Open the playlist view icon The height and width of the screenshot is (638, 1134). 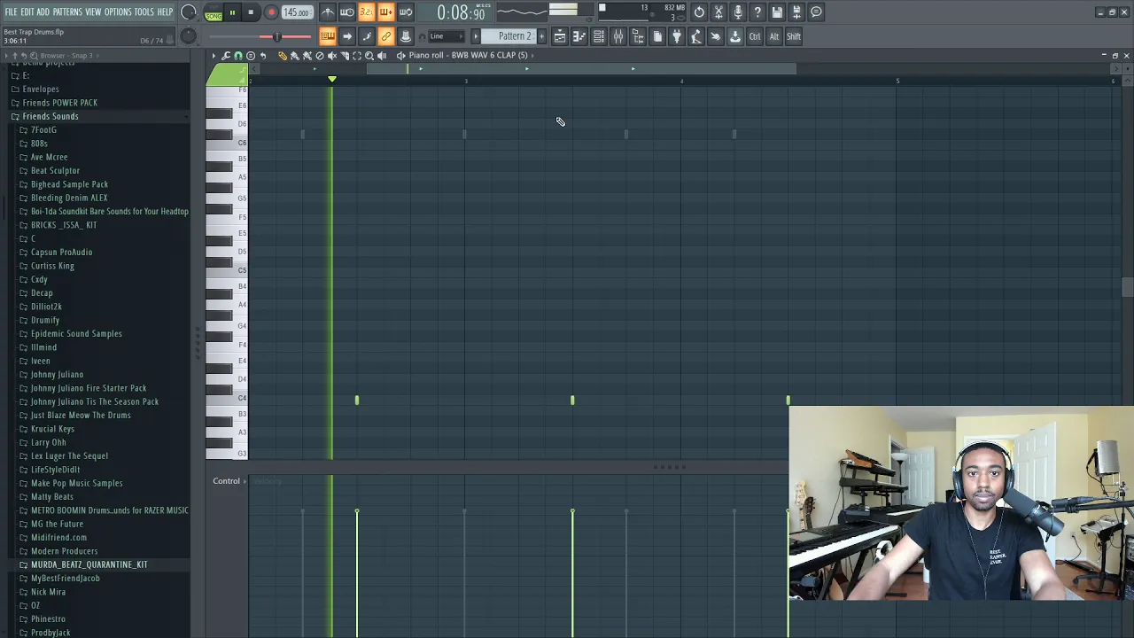tap(560, 36)
